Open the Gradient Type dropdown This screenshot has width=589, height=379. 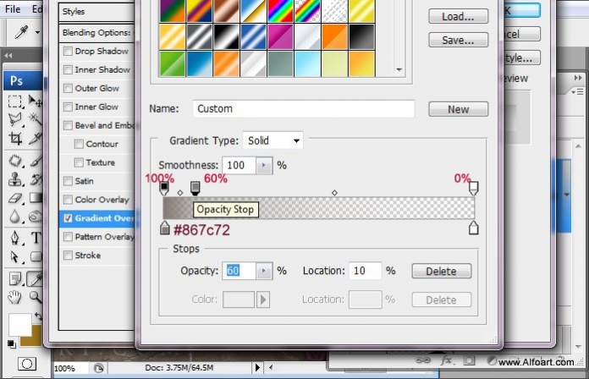[x=273, y=141]
